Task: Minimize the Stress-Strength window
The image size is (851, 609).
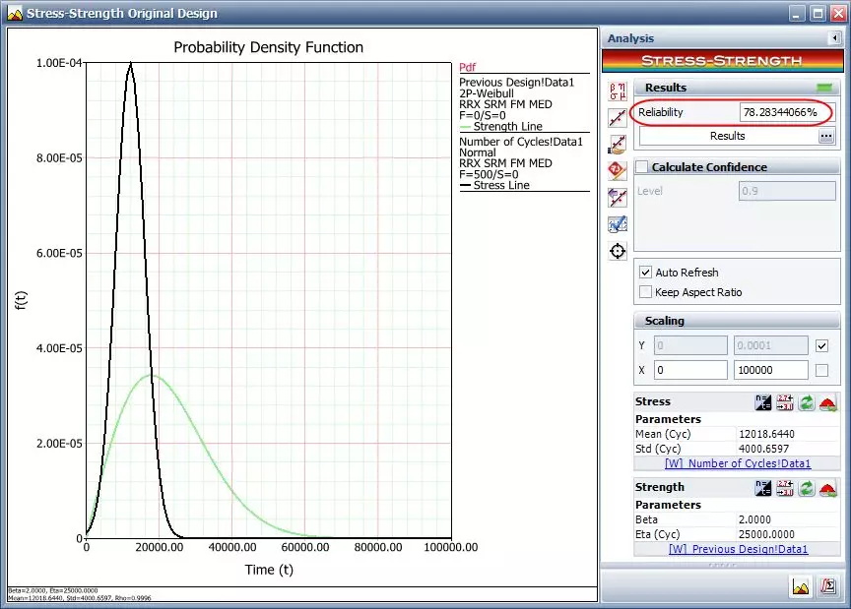Action: (796, 14)
